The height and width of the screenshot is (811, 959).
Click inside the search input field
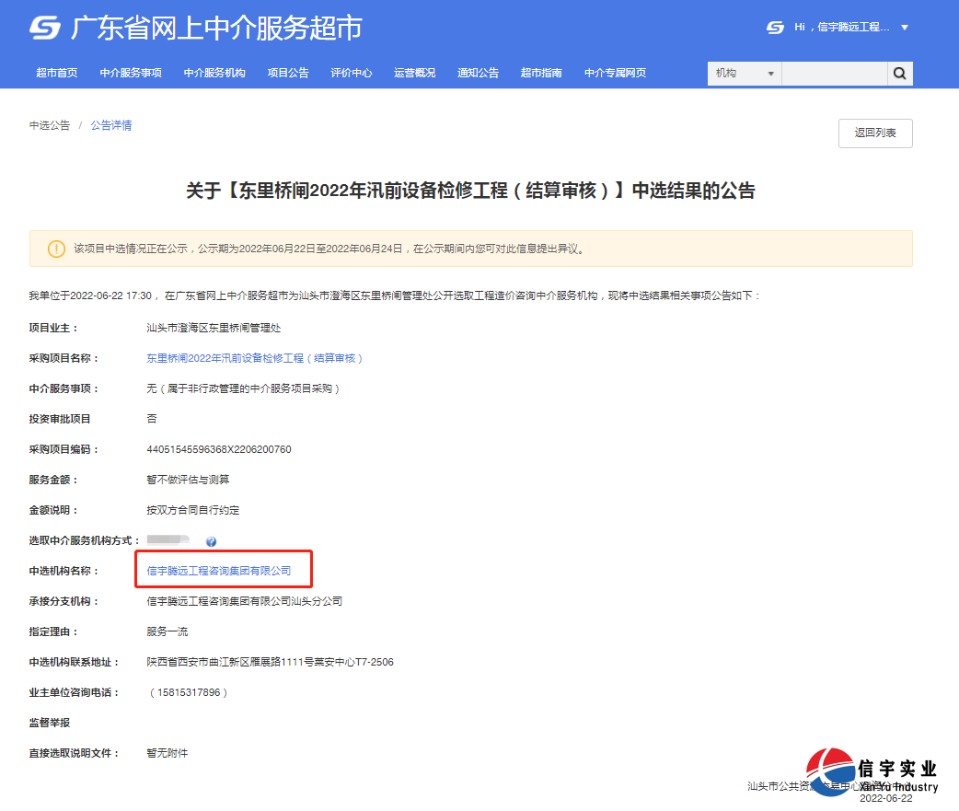(x=834, y=73)
